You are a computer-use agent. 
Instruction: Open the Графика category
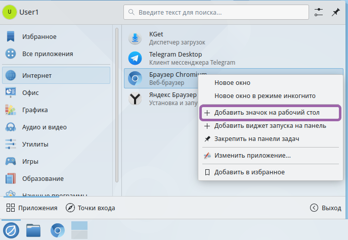tap(34, 110)
